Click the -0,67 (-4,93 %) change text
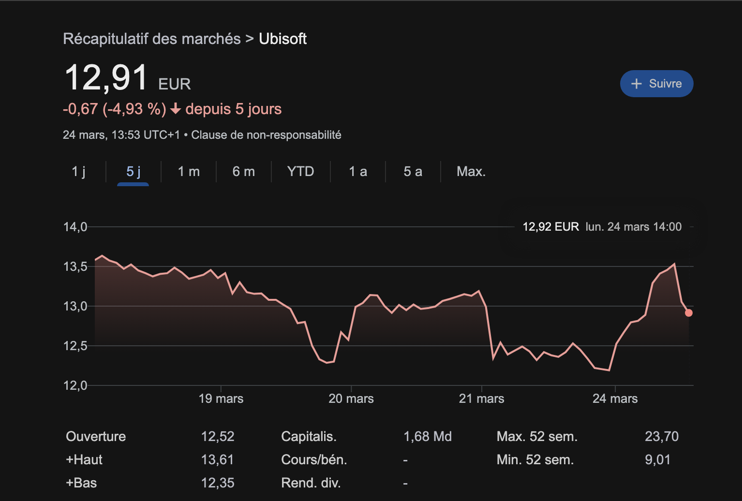The image size is (742, 501). [115, 109]
